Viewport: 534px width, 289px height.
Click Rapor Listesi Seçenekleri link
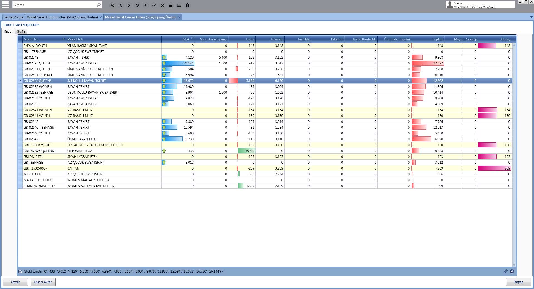(x=22, y=25)
